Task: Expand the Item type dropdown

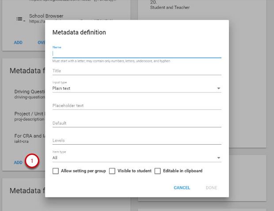Action: pos(137,158)
